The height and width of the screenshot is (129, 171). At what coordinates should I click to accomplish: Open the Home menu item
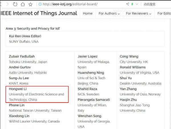point(87,13)
